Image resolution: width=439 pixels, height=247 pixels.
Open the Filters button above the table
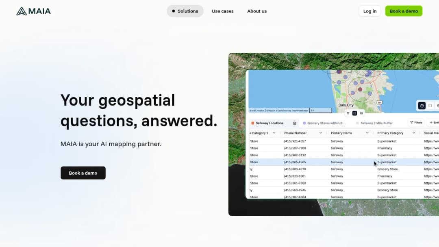416,123
